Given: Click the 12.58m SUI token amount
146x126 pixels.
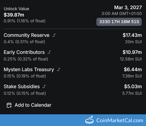Looking at the screenshot, I should tap(131, 59).
